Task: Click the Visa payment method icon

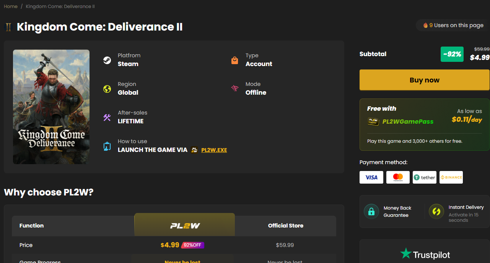Action: click(371, 177)
